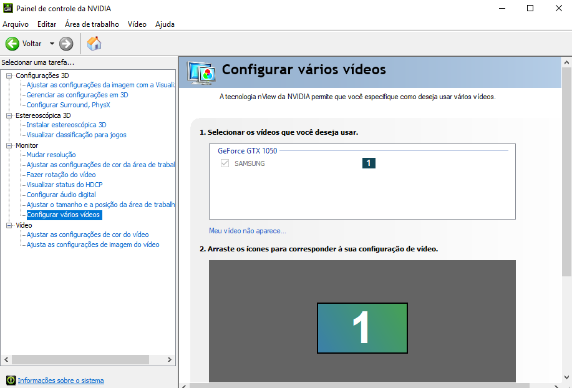572x388 pixels.
Task: Click the Vídeo category label in tree
Action: click(24, 225)
